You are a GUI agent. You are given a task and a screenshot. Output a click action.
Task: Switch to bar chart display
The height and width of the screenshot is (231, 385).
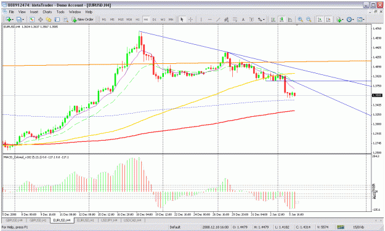point(273,19)
